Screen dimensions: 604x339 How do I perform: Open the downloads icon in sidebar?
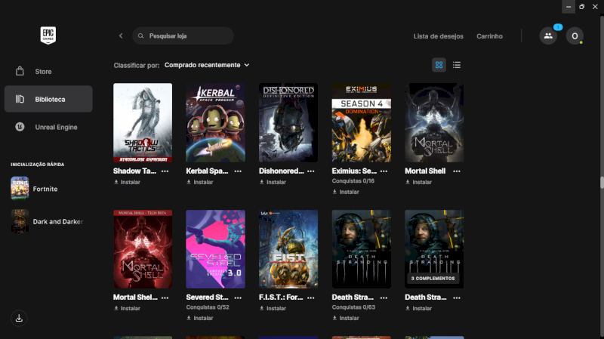coord(20,318)
